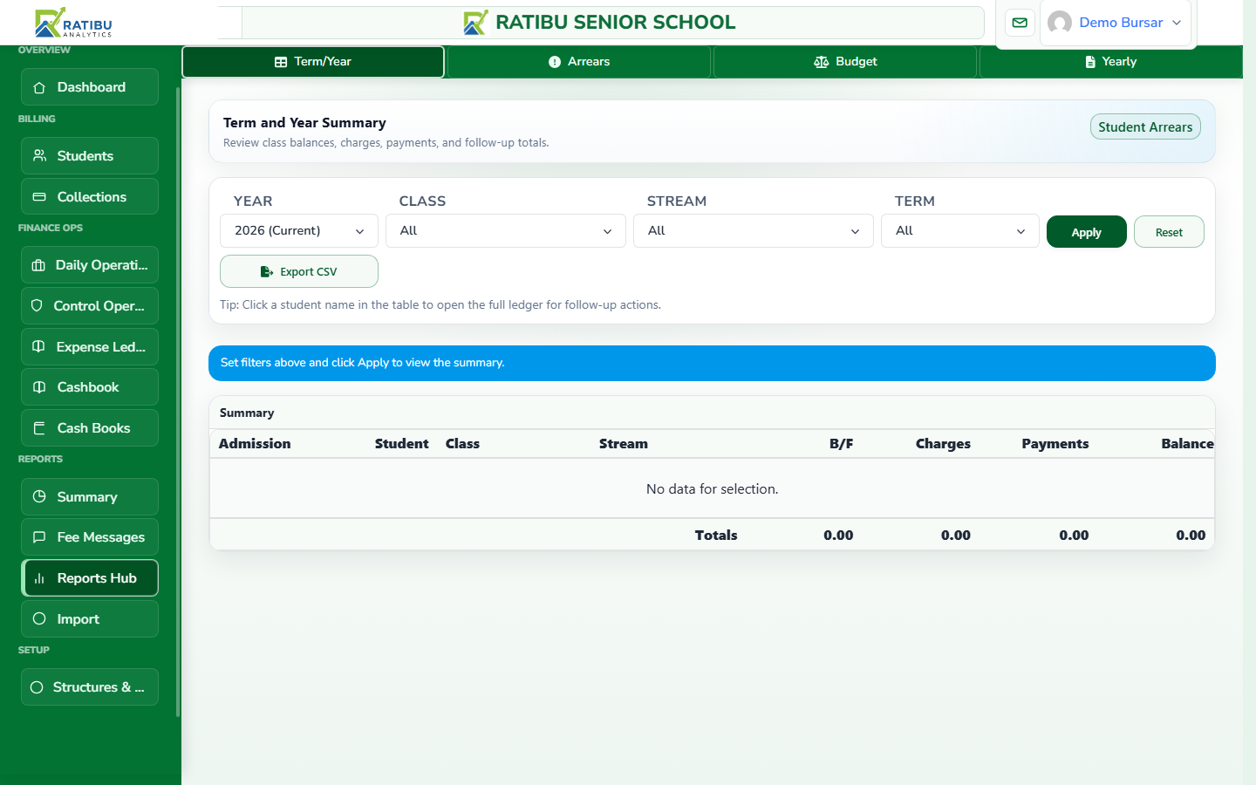Click the Fee Messages chat icon

39,537
